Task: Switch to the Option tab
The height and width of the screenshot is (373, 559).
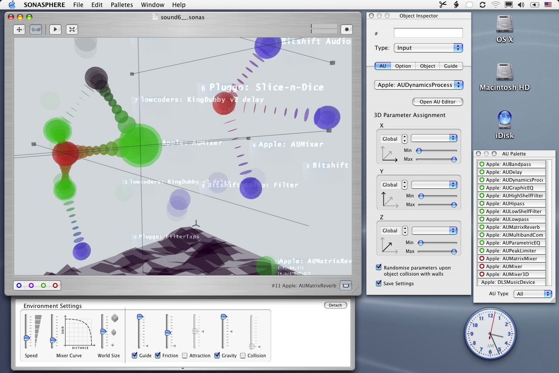Action: pyautogui.click(x=403, y=66)
